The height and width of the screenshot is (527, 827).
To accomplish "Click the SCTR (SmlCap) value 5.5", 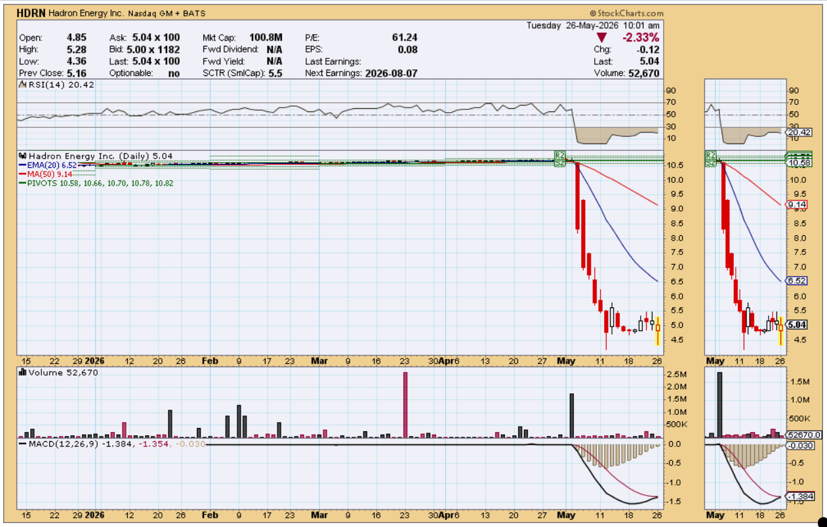I will coord(275,73).
